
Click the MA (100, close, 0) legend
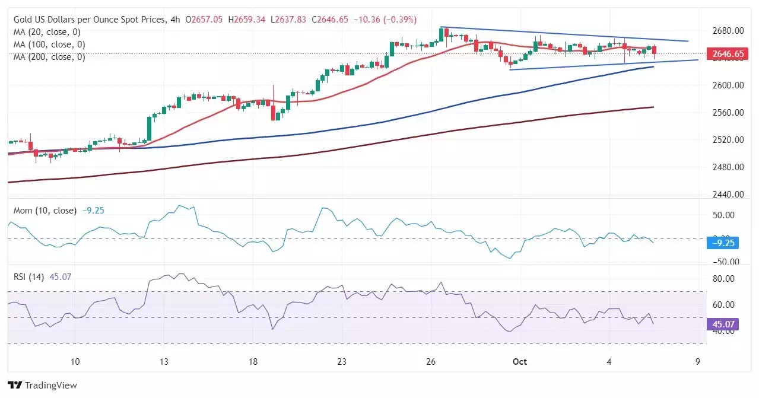pos(49,44)
